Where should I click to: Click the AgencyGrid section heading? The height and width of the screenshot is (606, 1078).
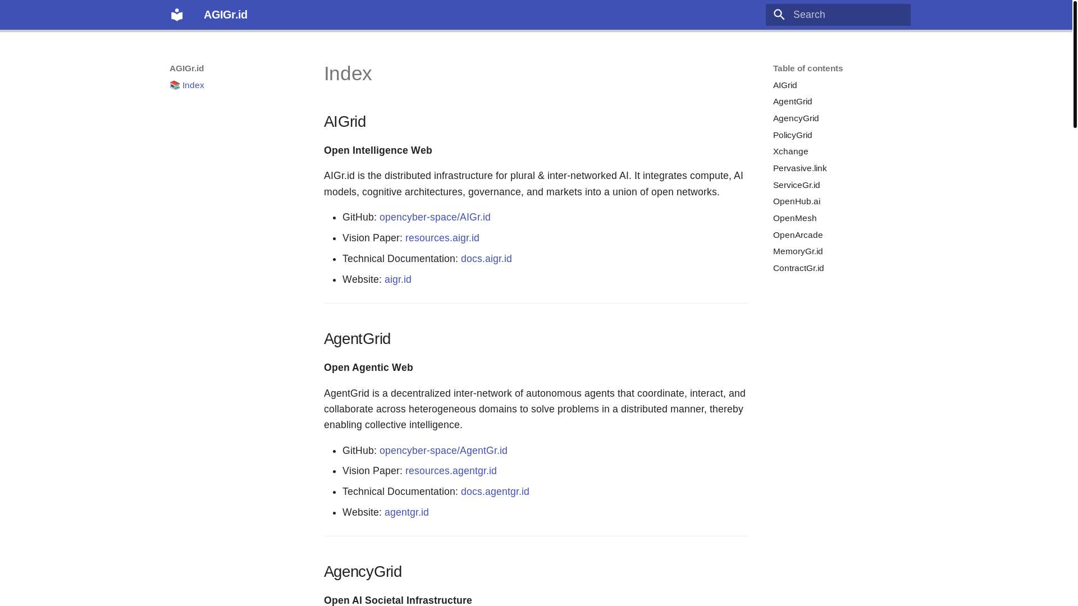pyautogui.click(x=363, y=572)
